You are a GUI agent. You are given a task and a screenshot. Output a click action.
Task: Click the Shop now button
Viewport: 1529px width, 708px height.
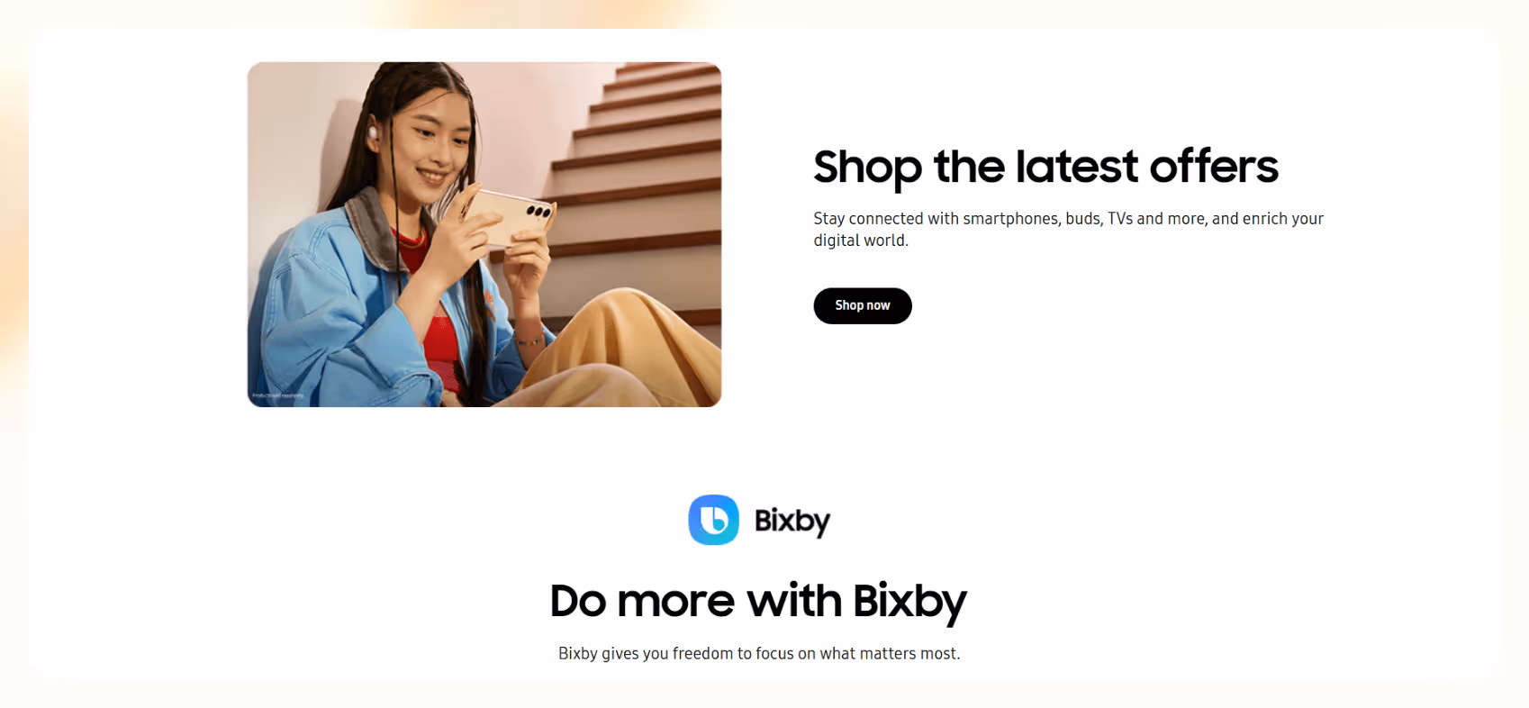(x=863, y=305)
